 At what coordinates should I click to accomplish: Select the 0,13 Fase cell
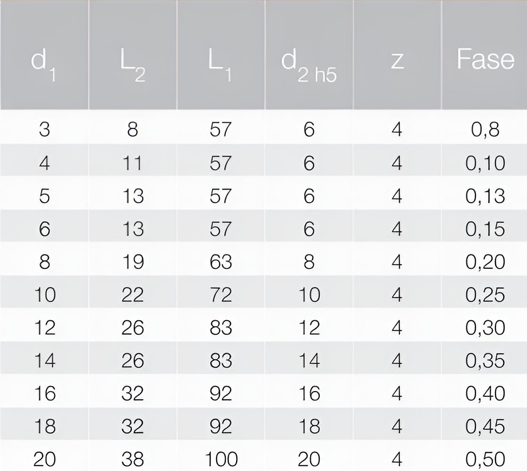(485, 196)
